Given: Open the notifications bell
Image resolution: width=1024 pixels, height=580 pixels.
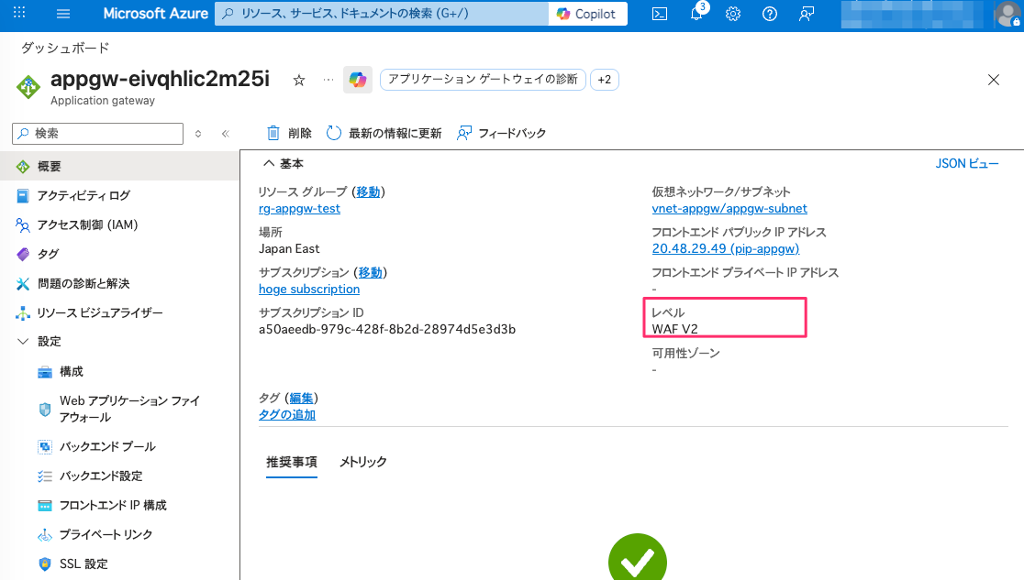Looking at the screenshot, I should (x=696, y=14).
